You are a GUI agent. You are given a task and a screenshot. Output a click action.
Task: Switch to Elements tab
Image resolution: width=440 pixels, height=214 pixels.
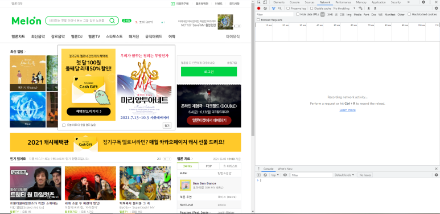coord(279,2)
